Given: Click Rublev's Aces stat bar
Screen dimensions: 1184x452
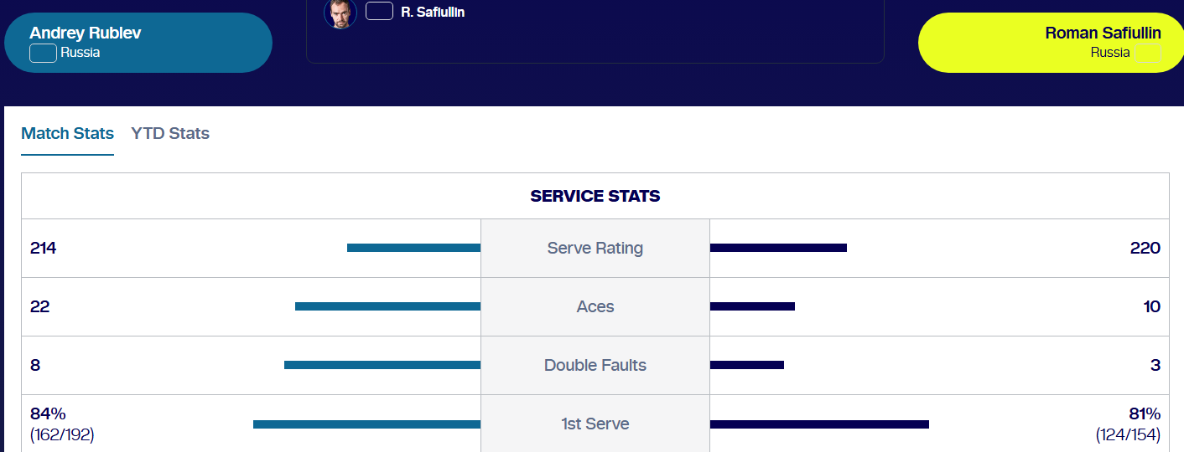Looking at the screenshot, I should pos(387,306).
